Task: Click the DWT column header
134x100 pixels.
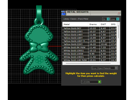Action: [105, 24]
